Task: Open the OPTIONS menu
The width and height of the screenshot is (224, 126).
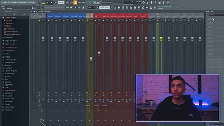Action: pyautogui.click(x=24, y=2)
